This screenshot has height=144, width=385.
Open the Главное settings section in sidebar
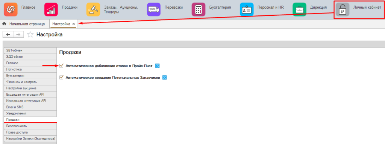click(x=30, y=63)
